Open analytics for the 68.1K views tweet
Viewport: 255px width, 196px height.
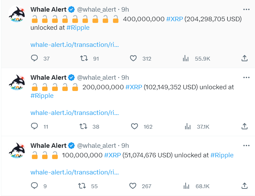pos(186,186)
